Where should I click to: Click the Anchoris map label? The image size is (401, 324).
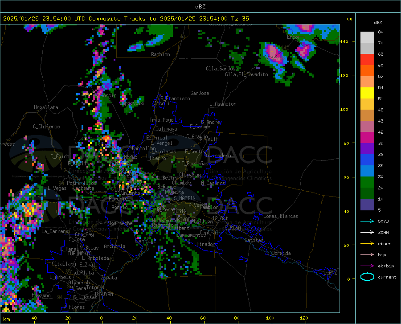pyautogui.click(x=115, y=246)
